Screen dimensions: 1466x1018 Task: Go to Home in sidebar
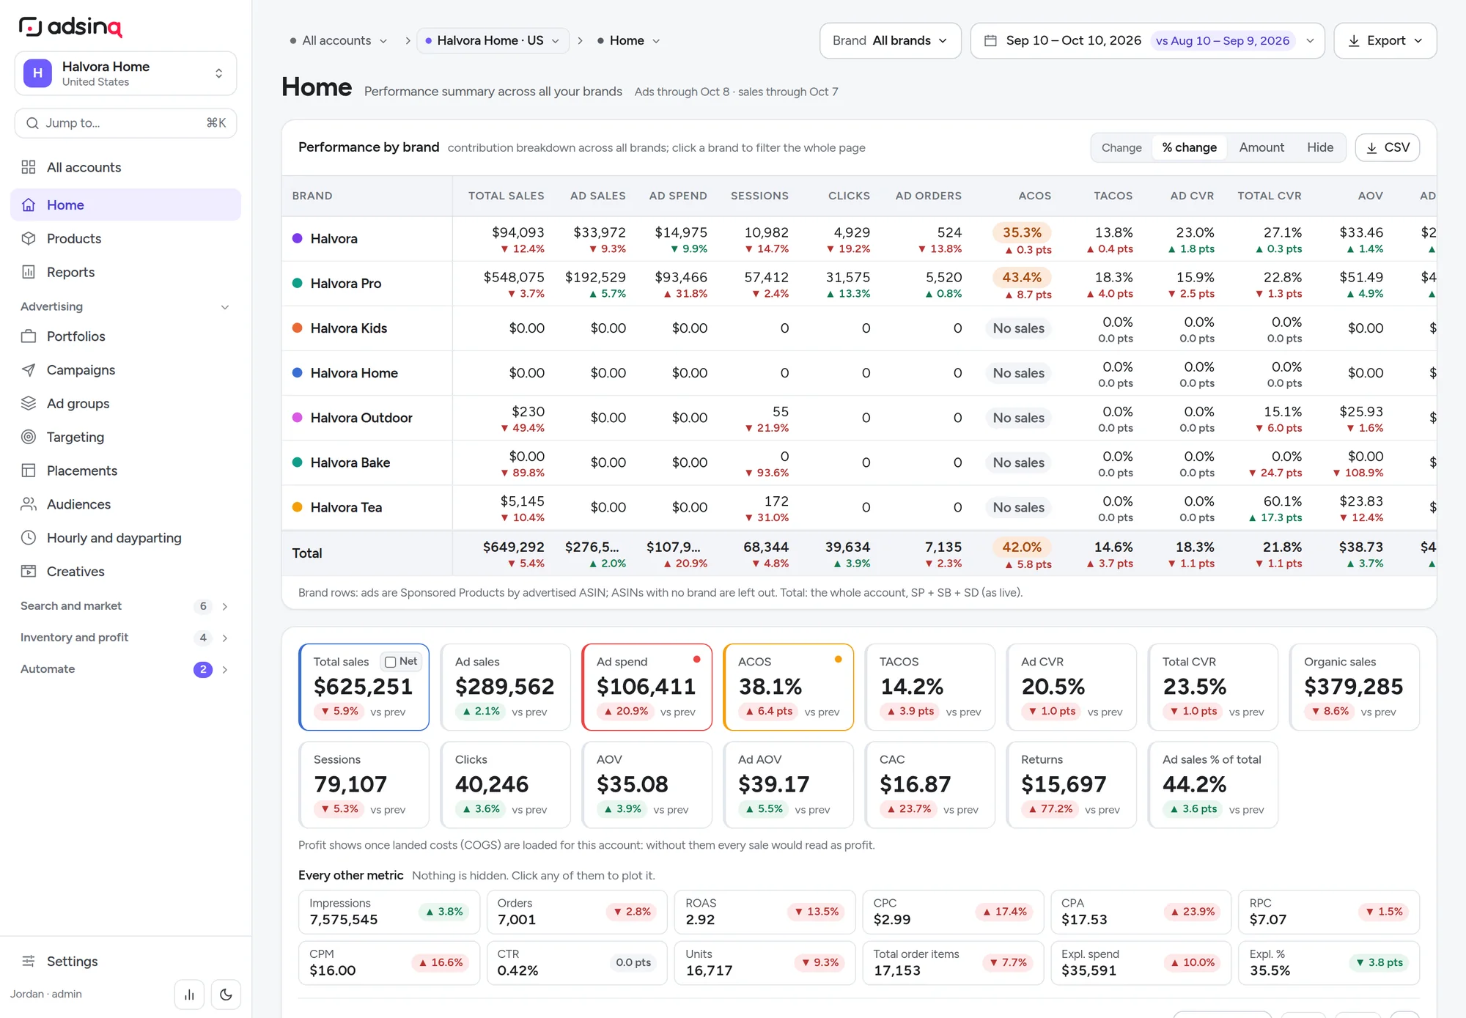[125, 204]
